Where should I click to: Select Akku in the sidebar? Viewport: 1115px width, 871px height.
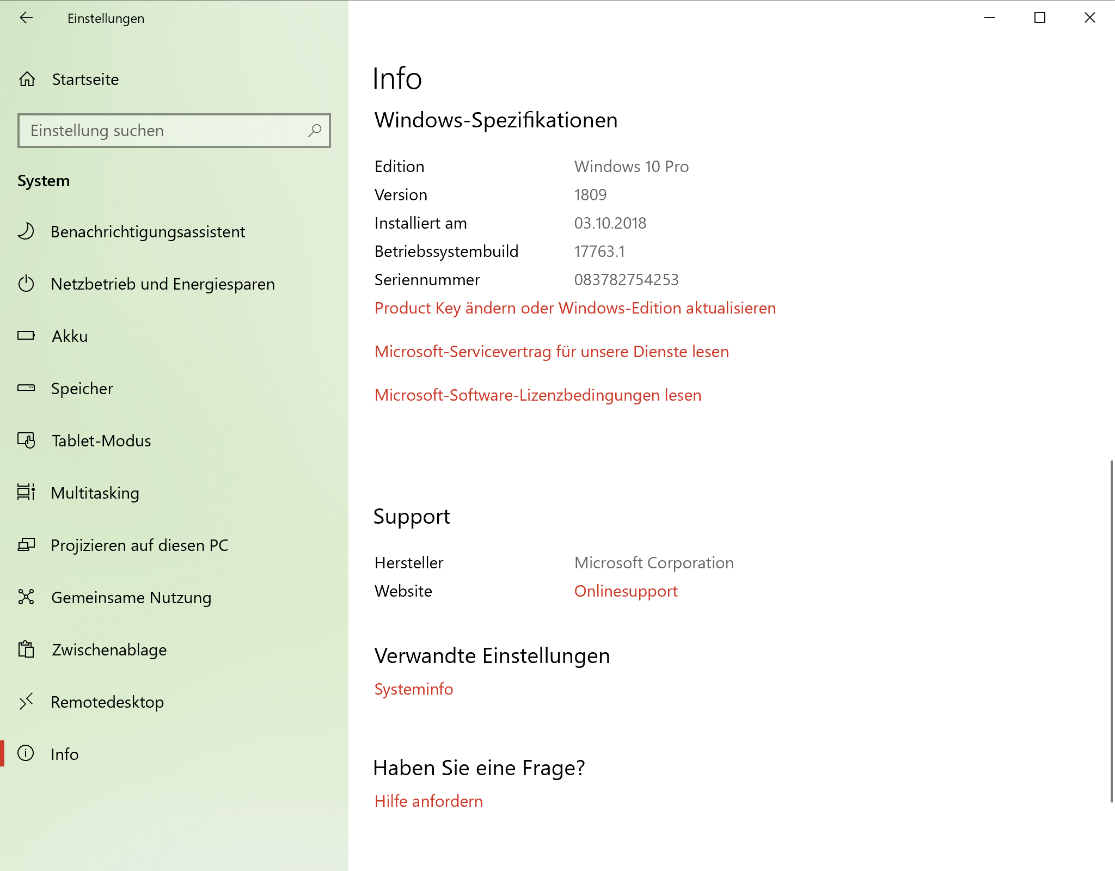pyautogui.click(x=174, y=336)
